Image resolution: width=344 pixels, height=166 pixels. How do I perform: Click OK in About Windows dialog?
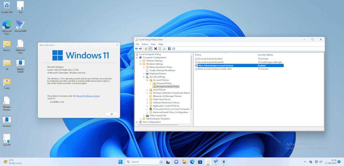(112, 114)
